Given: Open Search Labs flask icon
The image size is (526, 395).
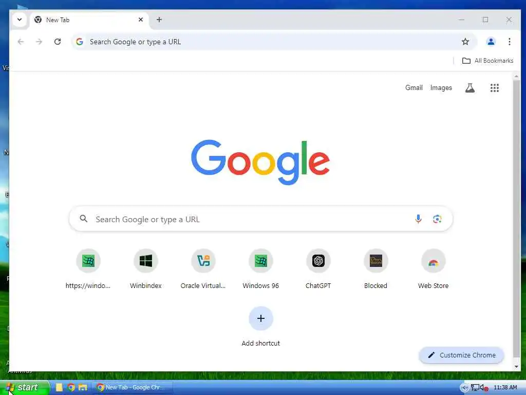Looking at the screenshot, I should click(469, 88).
